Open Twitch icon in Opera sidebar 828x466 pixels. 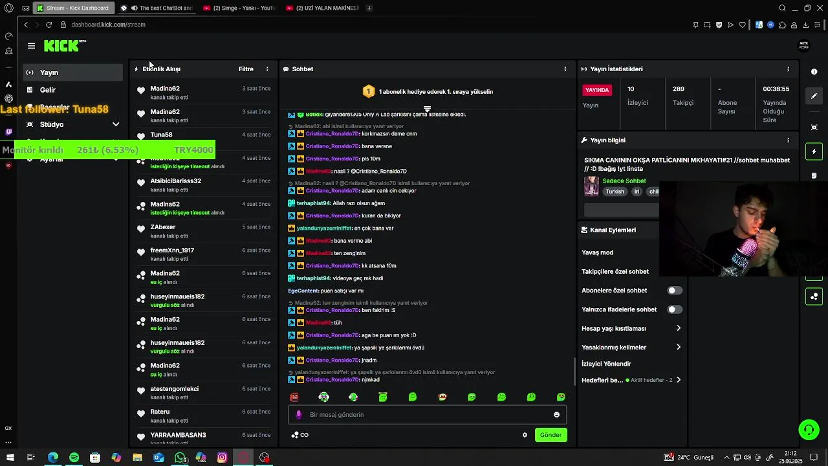8,132
